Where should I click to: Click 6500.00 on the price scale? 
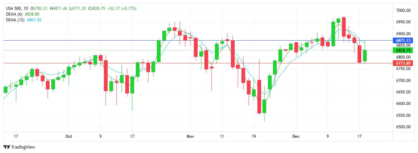(403, 127)
